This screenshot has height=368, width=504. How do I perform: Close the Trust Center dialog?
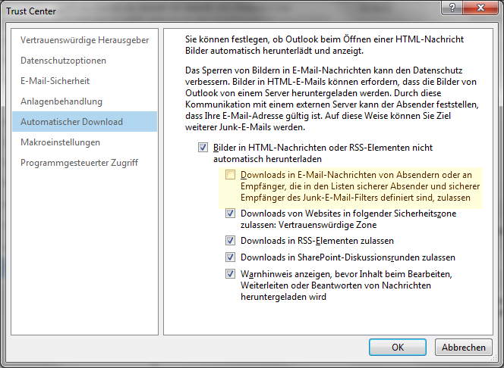(481, 8)
